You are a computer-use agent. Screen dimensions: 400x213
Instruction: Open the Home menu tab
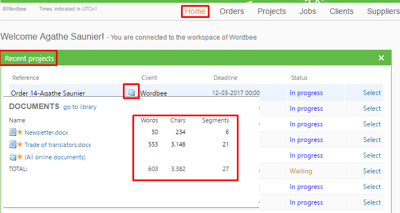pos(195,11)
